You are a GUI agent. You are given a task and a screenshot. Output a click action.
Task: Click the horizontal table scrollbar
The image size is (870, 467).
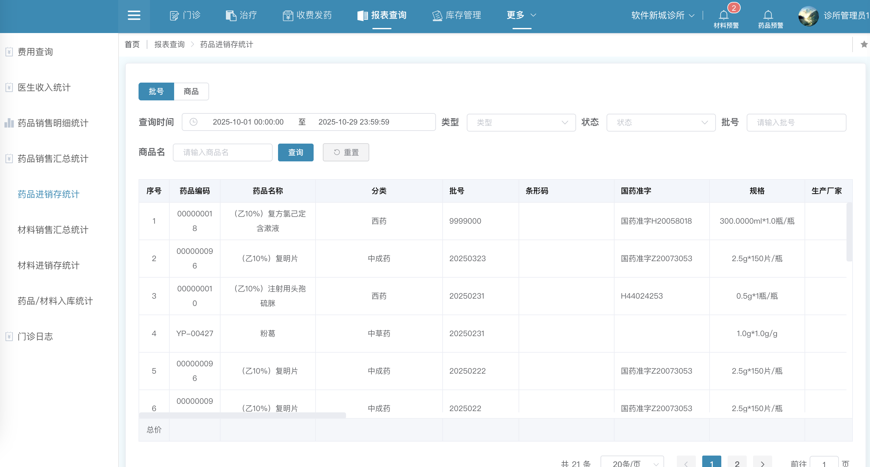click(x=242, y=415)
